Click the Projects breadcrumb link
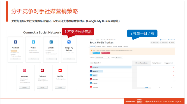Image resolution: width=187 pixels, height=104 pixels. tap(98, 40)
